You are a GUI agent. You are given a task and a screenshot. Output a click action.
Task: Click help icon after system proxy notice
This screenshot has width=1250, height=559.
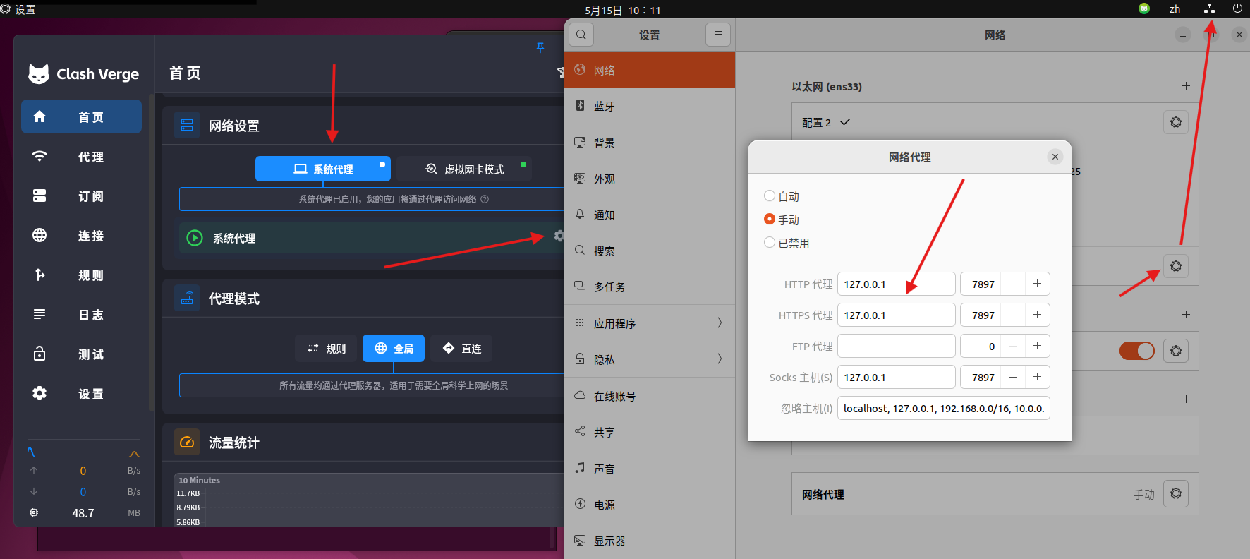click(x=485, y=199)
